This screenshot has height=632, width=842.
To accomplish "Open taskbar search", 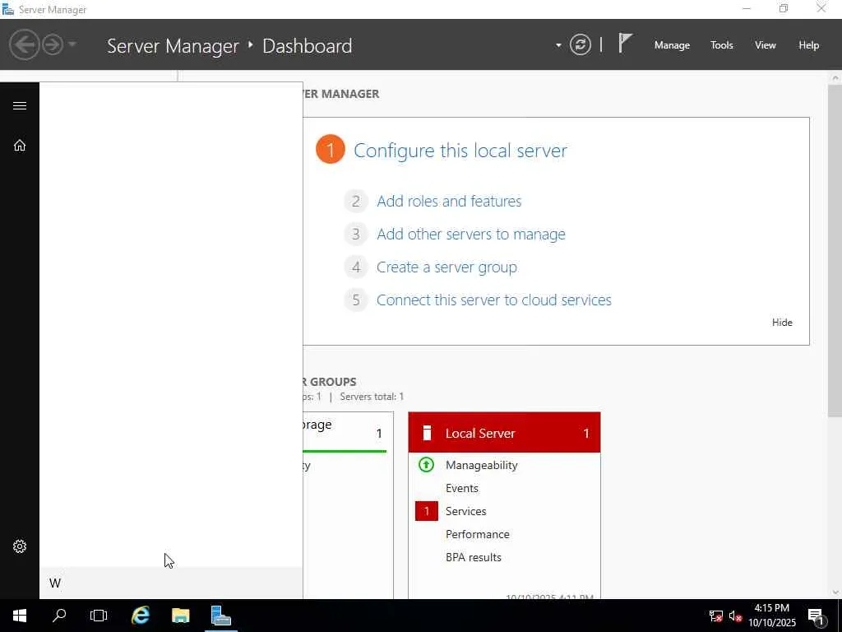I will click(x=59, y=616).
